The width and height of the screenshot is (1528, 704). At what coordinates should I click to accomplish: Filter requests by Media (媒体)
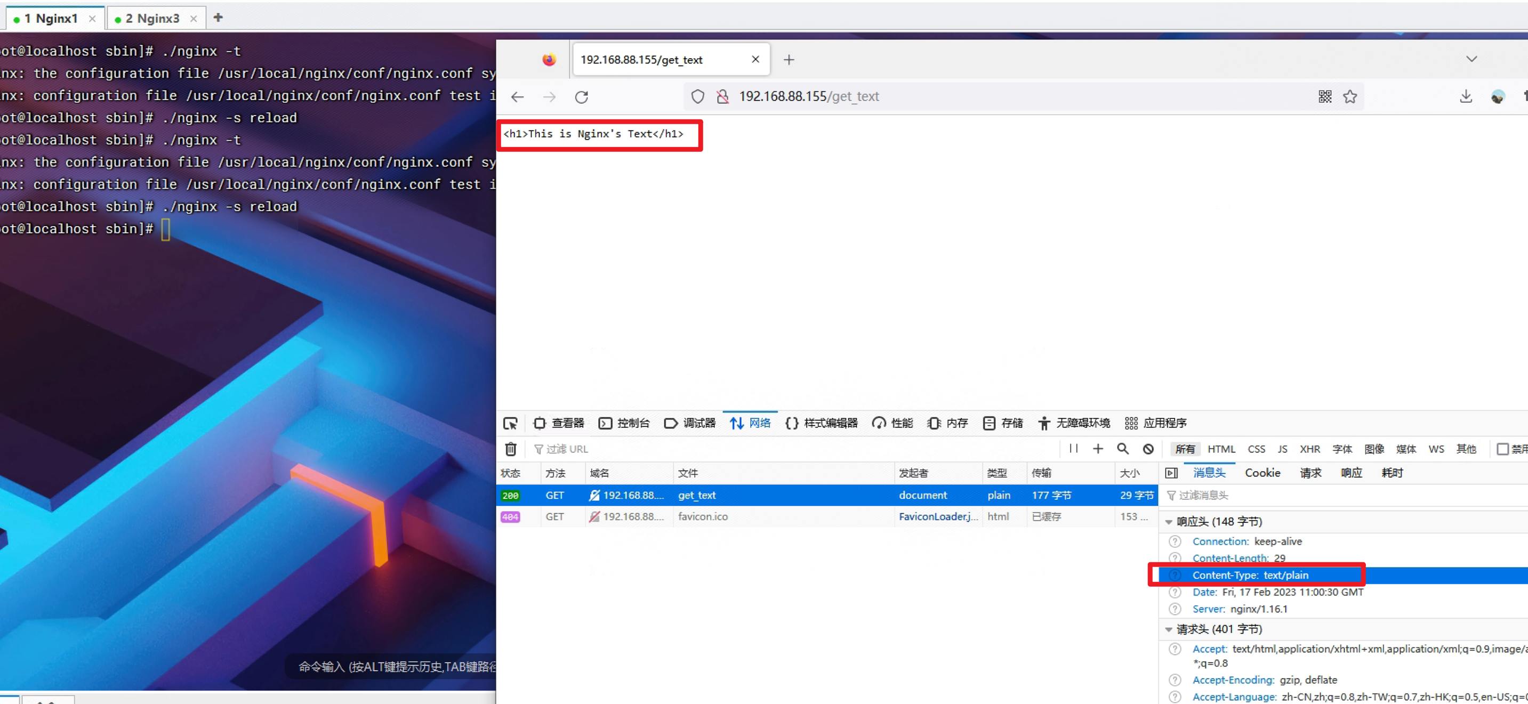point(1406,449)
